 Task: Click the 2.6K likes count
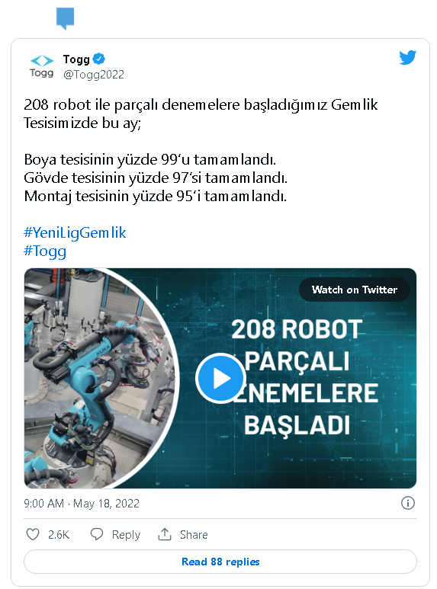59,535
